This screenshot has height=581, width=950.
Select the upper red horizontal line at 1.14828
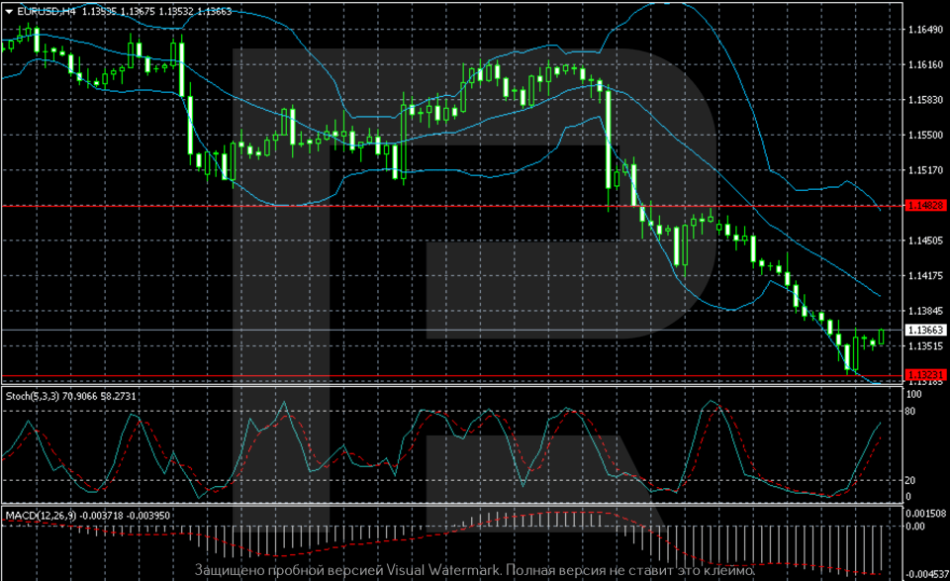tap(452, 206)
